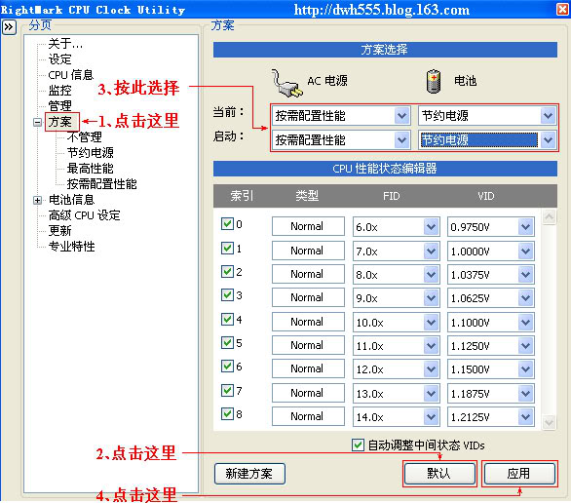Select 关于... in the tree
The width and height of the screenshot is (571, 503).
click(65, 44)
